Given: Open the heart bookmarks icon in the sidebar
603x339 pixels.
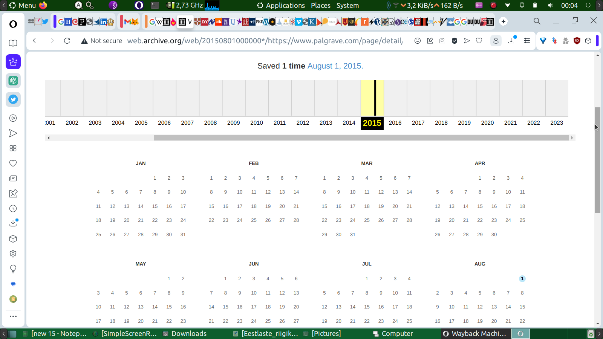Looking at the screenshot, I should (13, 163).
